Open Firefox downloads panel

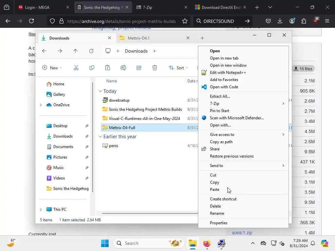[280, 21]
